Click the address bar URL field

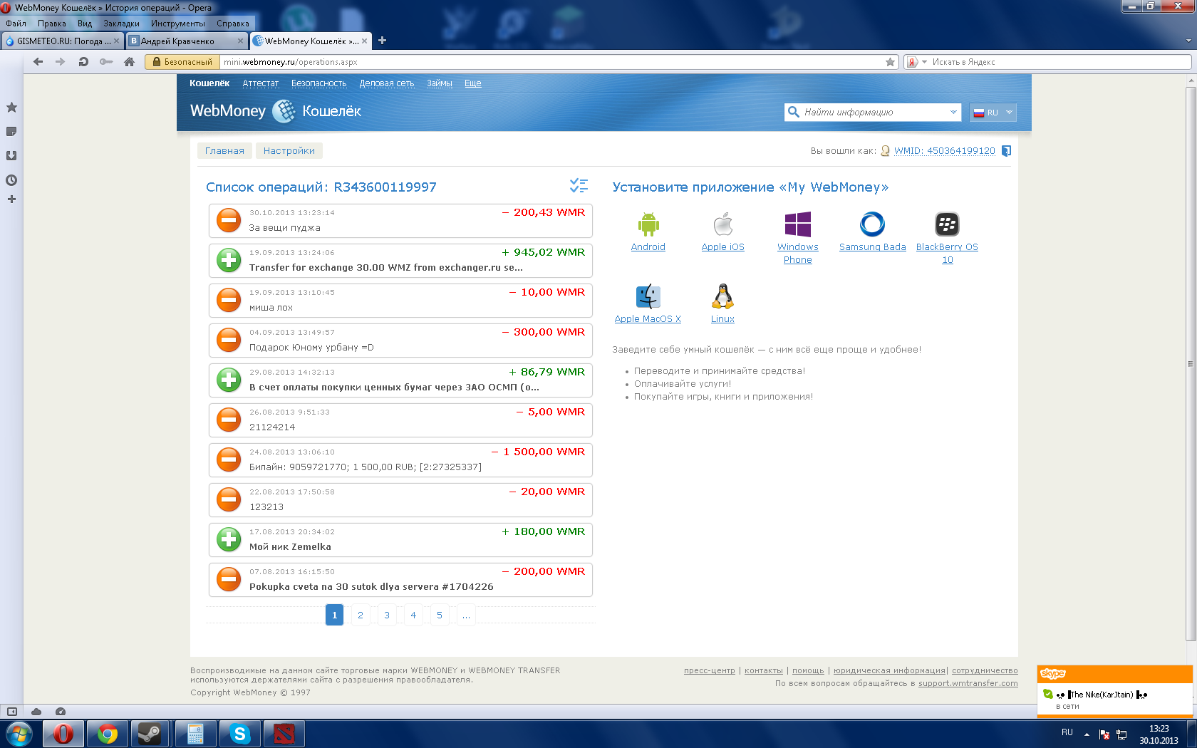tap(552, 62)
